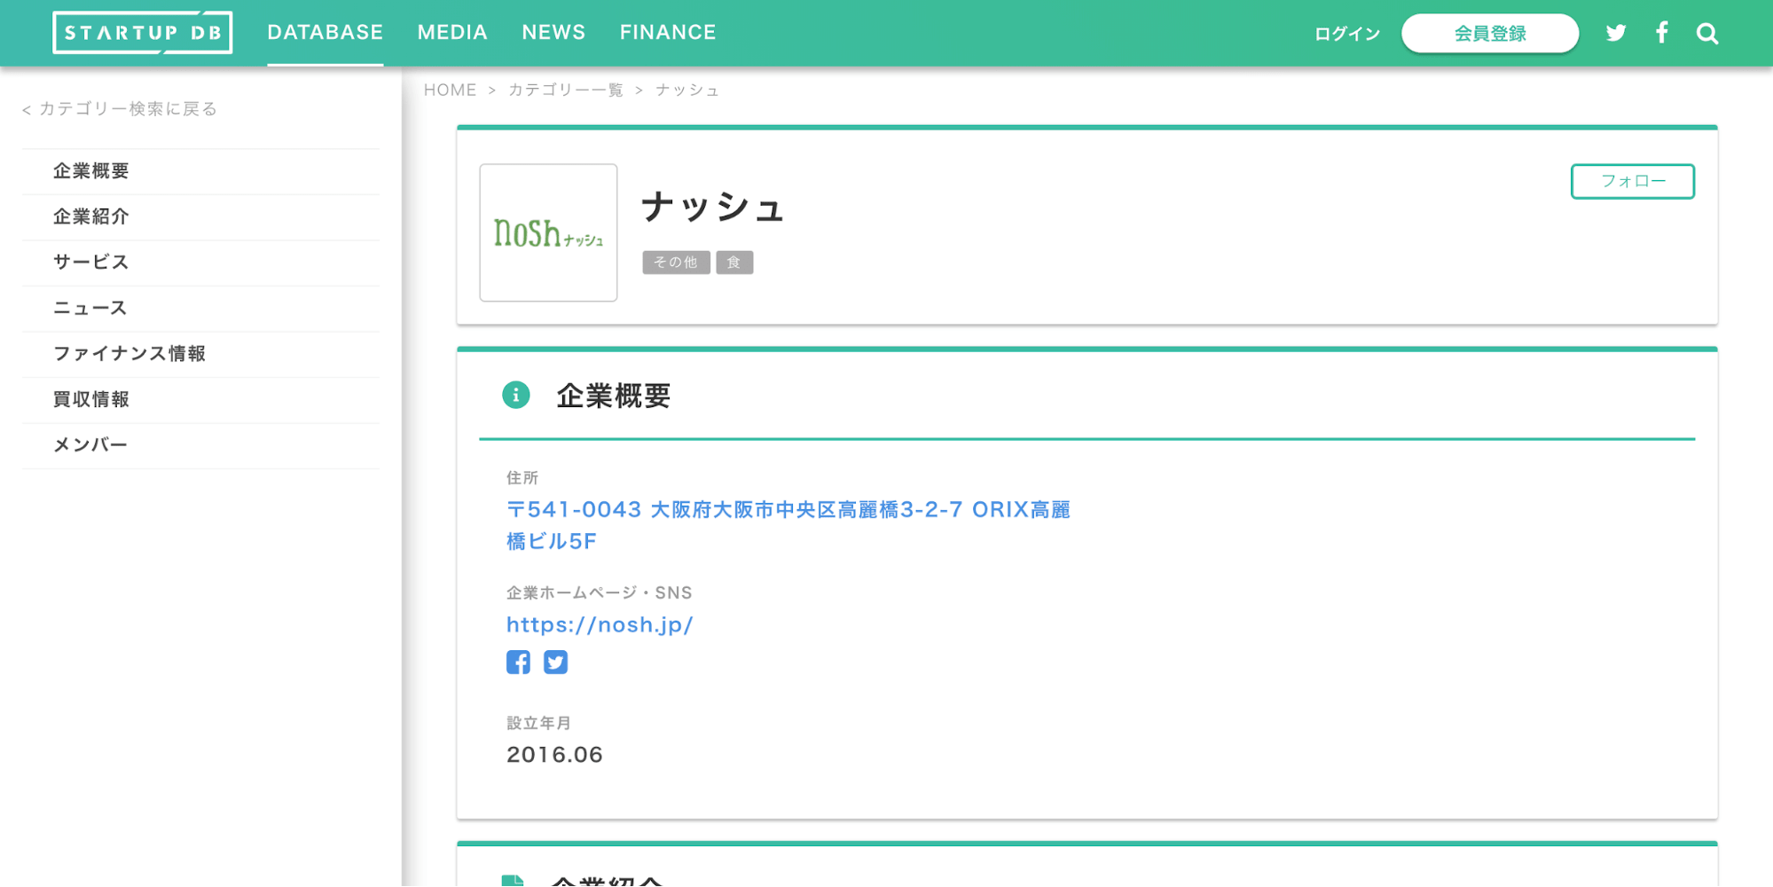Image resolution: width=1773 pixels, height=887 pixels.
Task: Switch to the DATABASE tab
Action: [326, 33]
